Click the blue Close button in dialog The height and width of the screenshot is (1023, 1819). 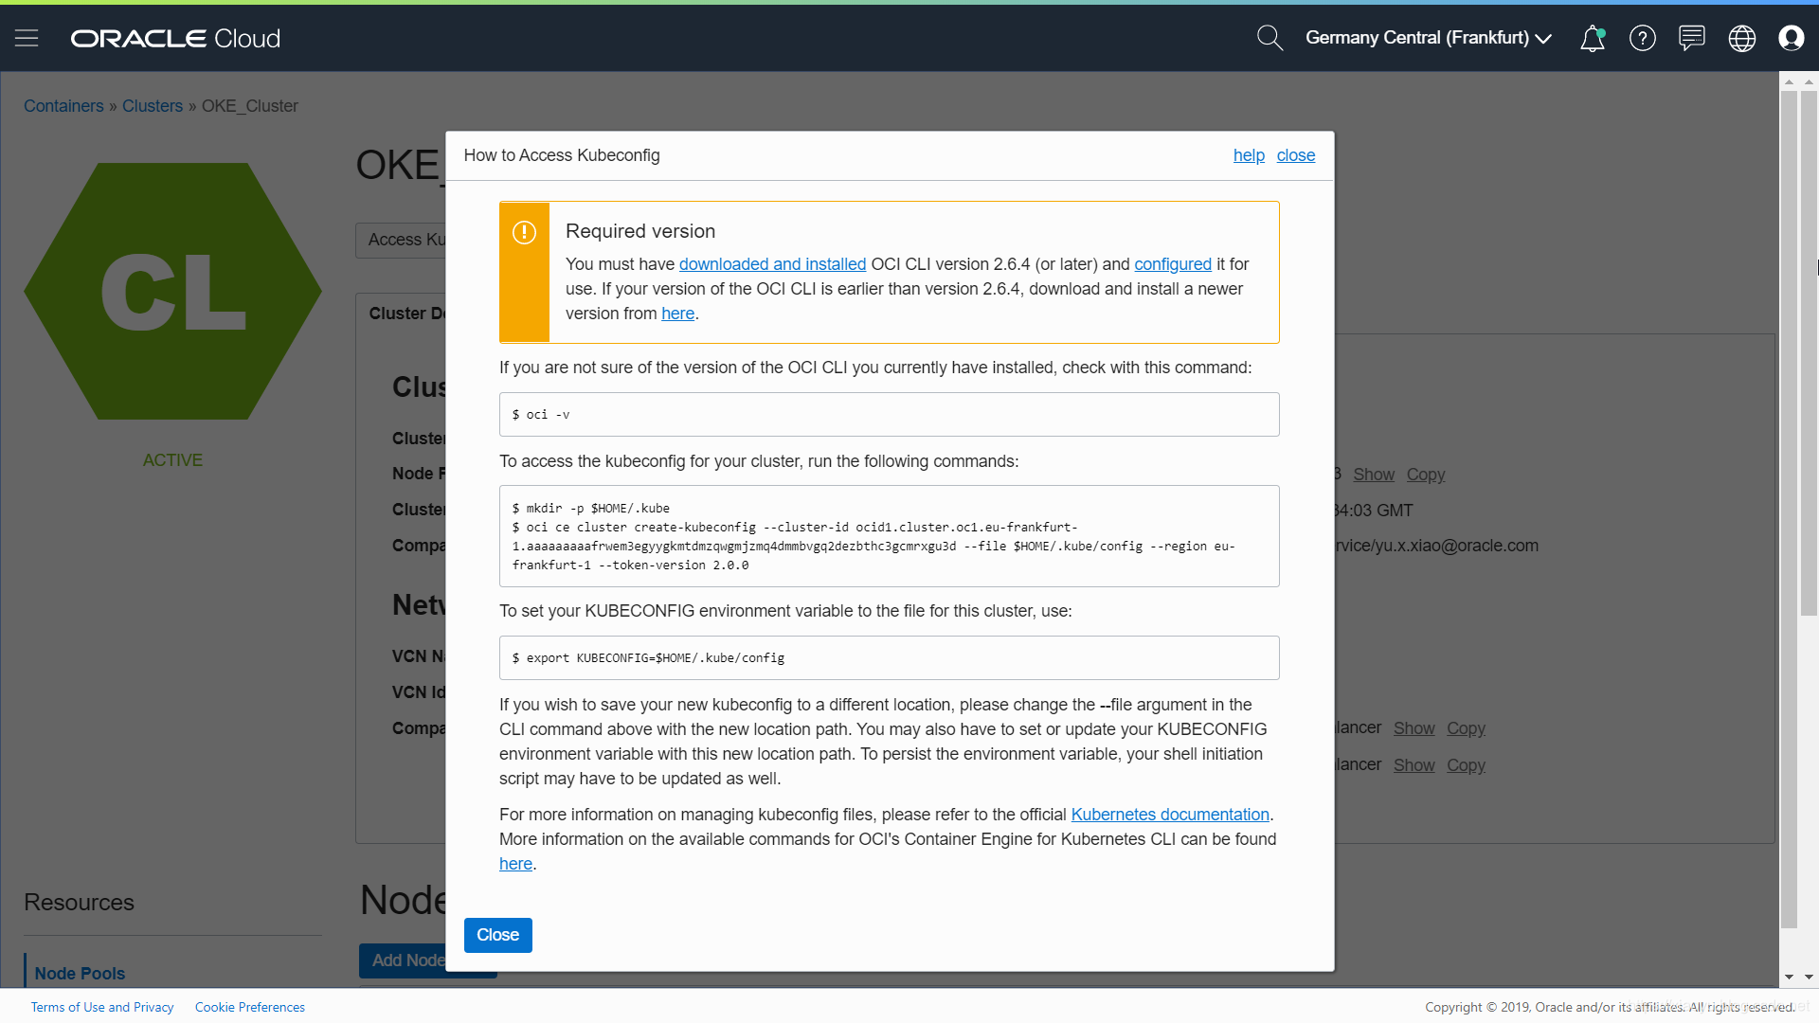tap(497, 935)
